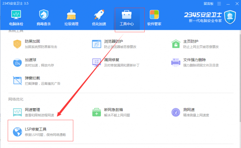This screenshot has width=241, height=148.
Task: Click 查看和限制进程网速 description
Action: 40,115
